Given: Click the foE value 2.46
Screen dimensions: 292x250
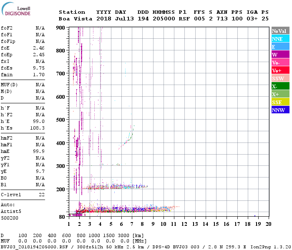Looking at the screenshot, I should pos(39,48).
